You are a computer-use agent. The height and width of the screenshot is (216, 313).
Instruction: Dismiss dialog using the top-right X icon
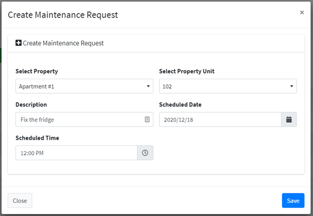tap(302, 13)
